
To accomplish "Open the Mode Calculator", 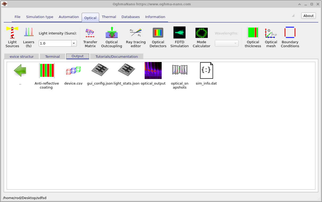I will [202, 37].
